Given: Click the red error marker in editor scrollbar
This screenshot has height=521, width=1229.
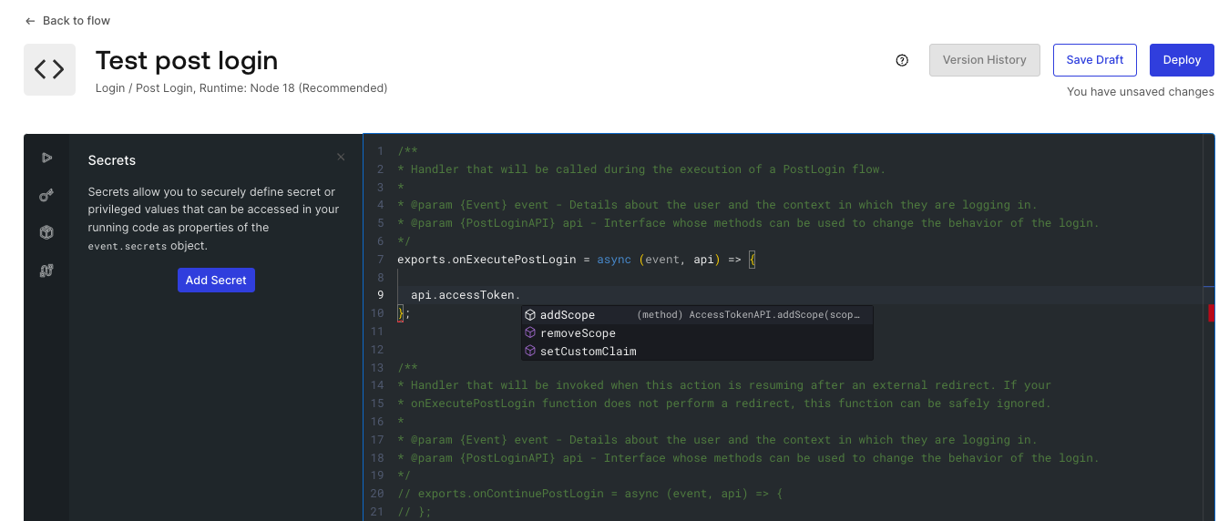Looking at the screenshot, I should 1211,313.
